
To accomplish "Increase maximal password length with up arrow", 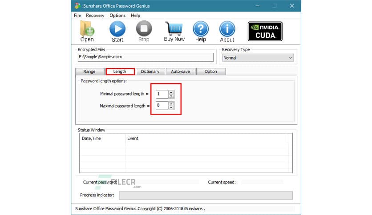I will pos(171,104).
